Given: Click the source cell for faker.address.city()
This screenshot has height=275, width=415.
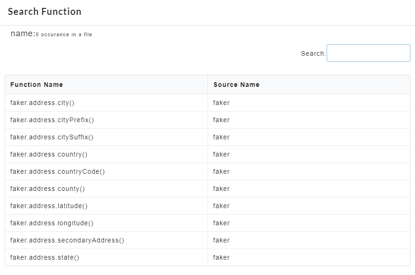Looking at the screenshot, I should [221, 103].
